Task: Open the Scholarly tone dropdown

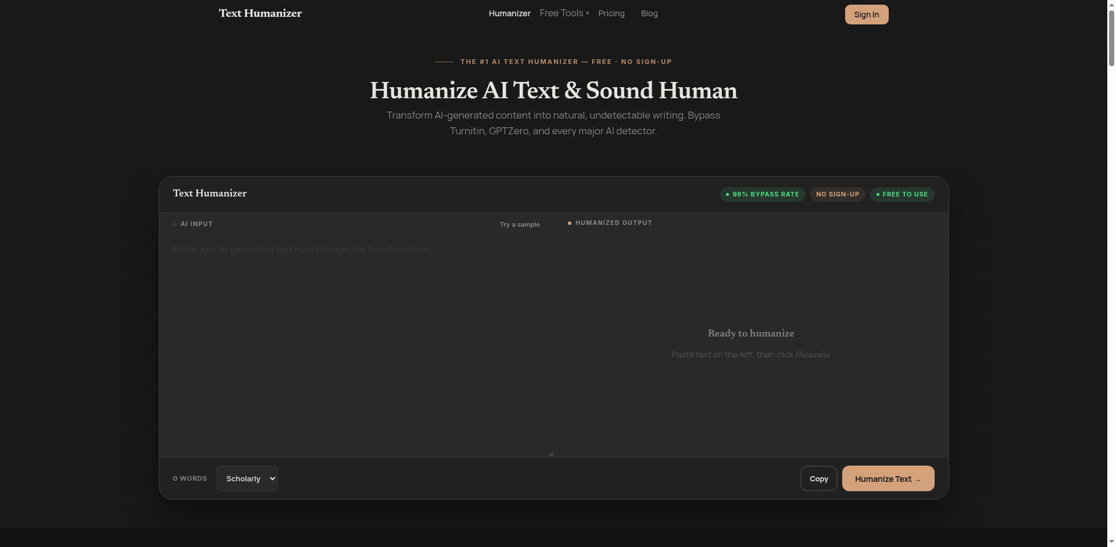Action: (247, 478)
